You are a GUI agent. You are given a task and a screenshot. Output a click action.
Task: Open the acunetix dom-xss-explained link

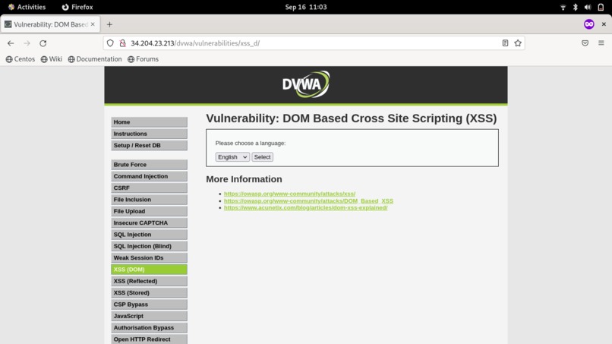pos(305,208)
